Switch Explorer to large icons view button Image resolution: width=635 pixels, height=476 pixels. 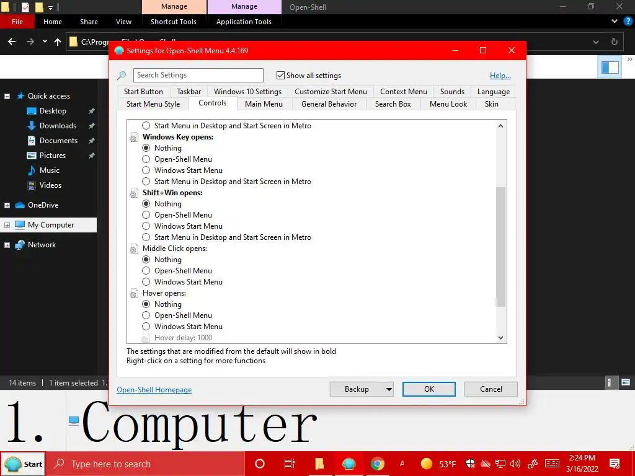[626, 382]
